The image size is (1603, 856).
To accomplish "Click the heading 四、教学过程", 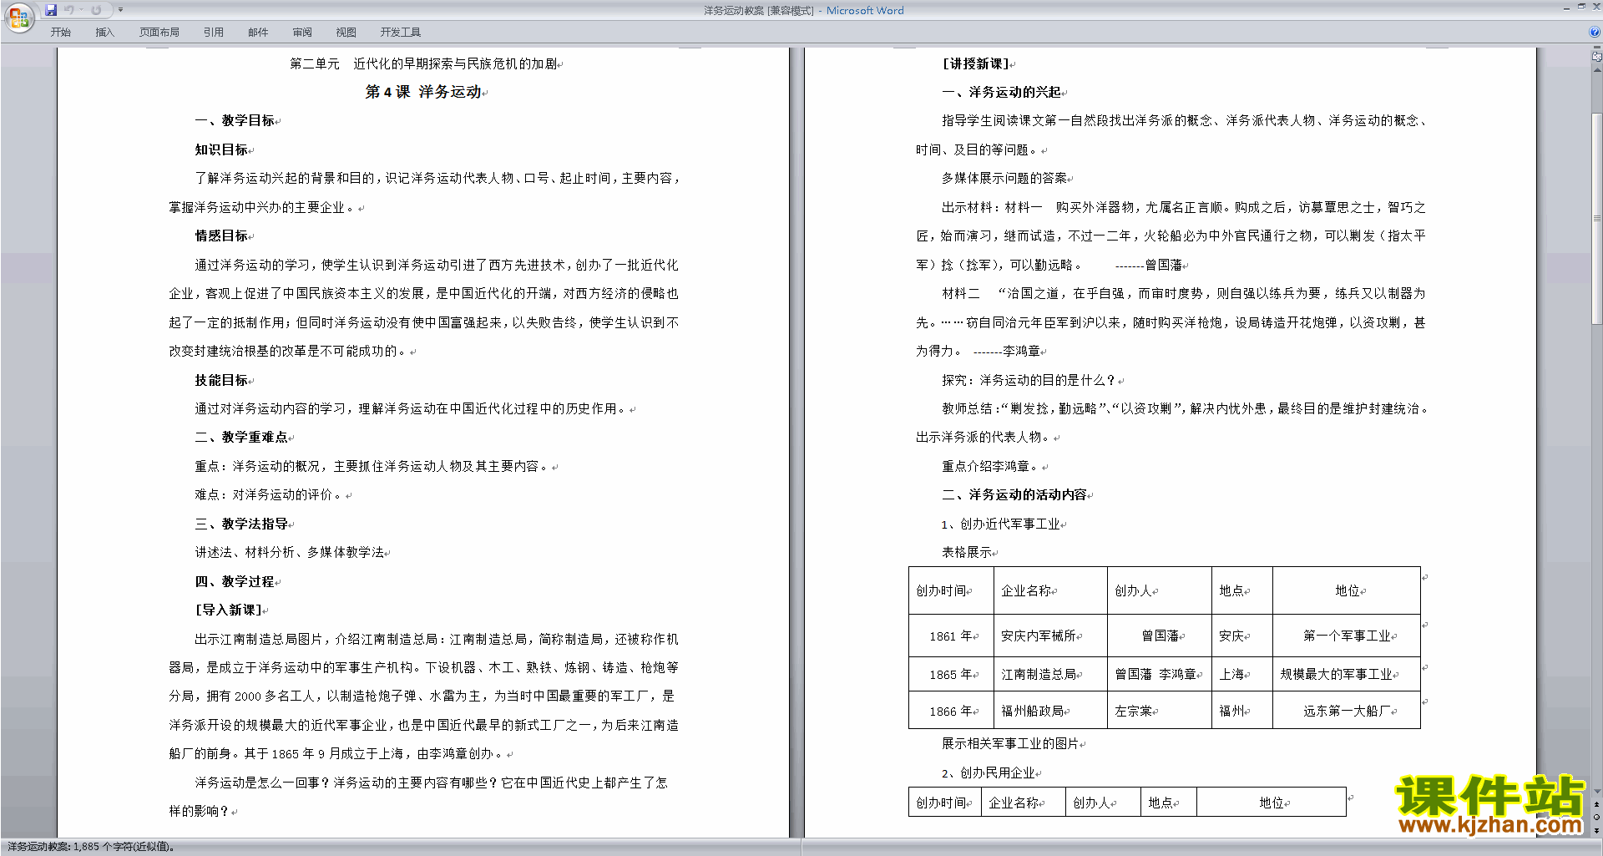I will (235, 581).
